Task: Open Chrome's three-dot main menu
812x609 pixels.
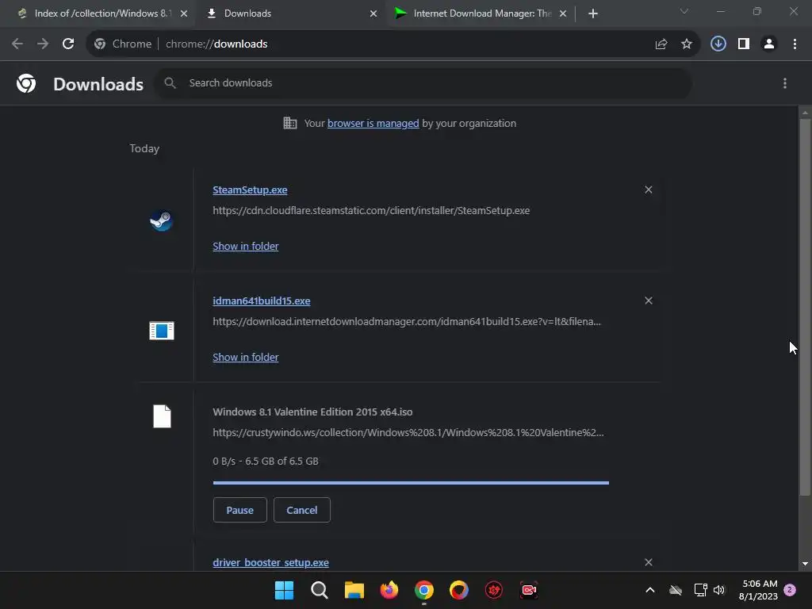Action: pyautogui.click(x=795, y=44)
